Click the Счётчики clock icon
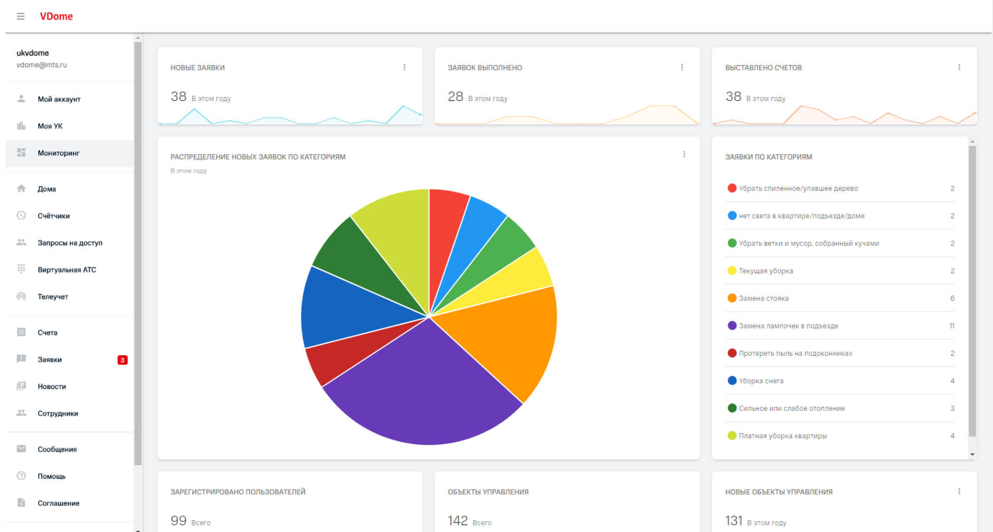 pyautogui.click(x=21, y=215)
